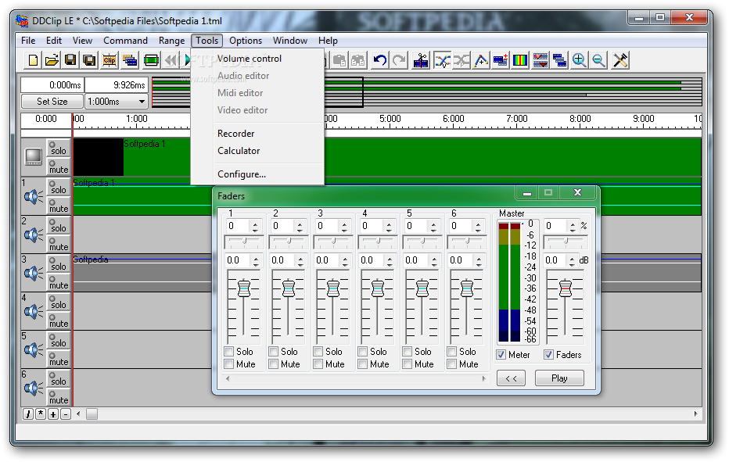
Task: Click the hammer and wrench tools icon
Action: coord(620,60)
